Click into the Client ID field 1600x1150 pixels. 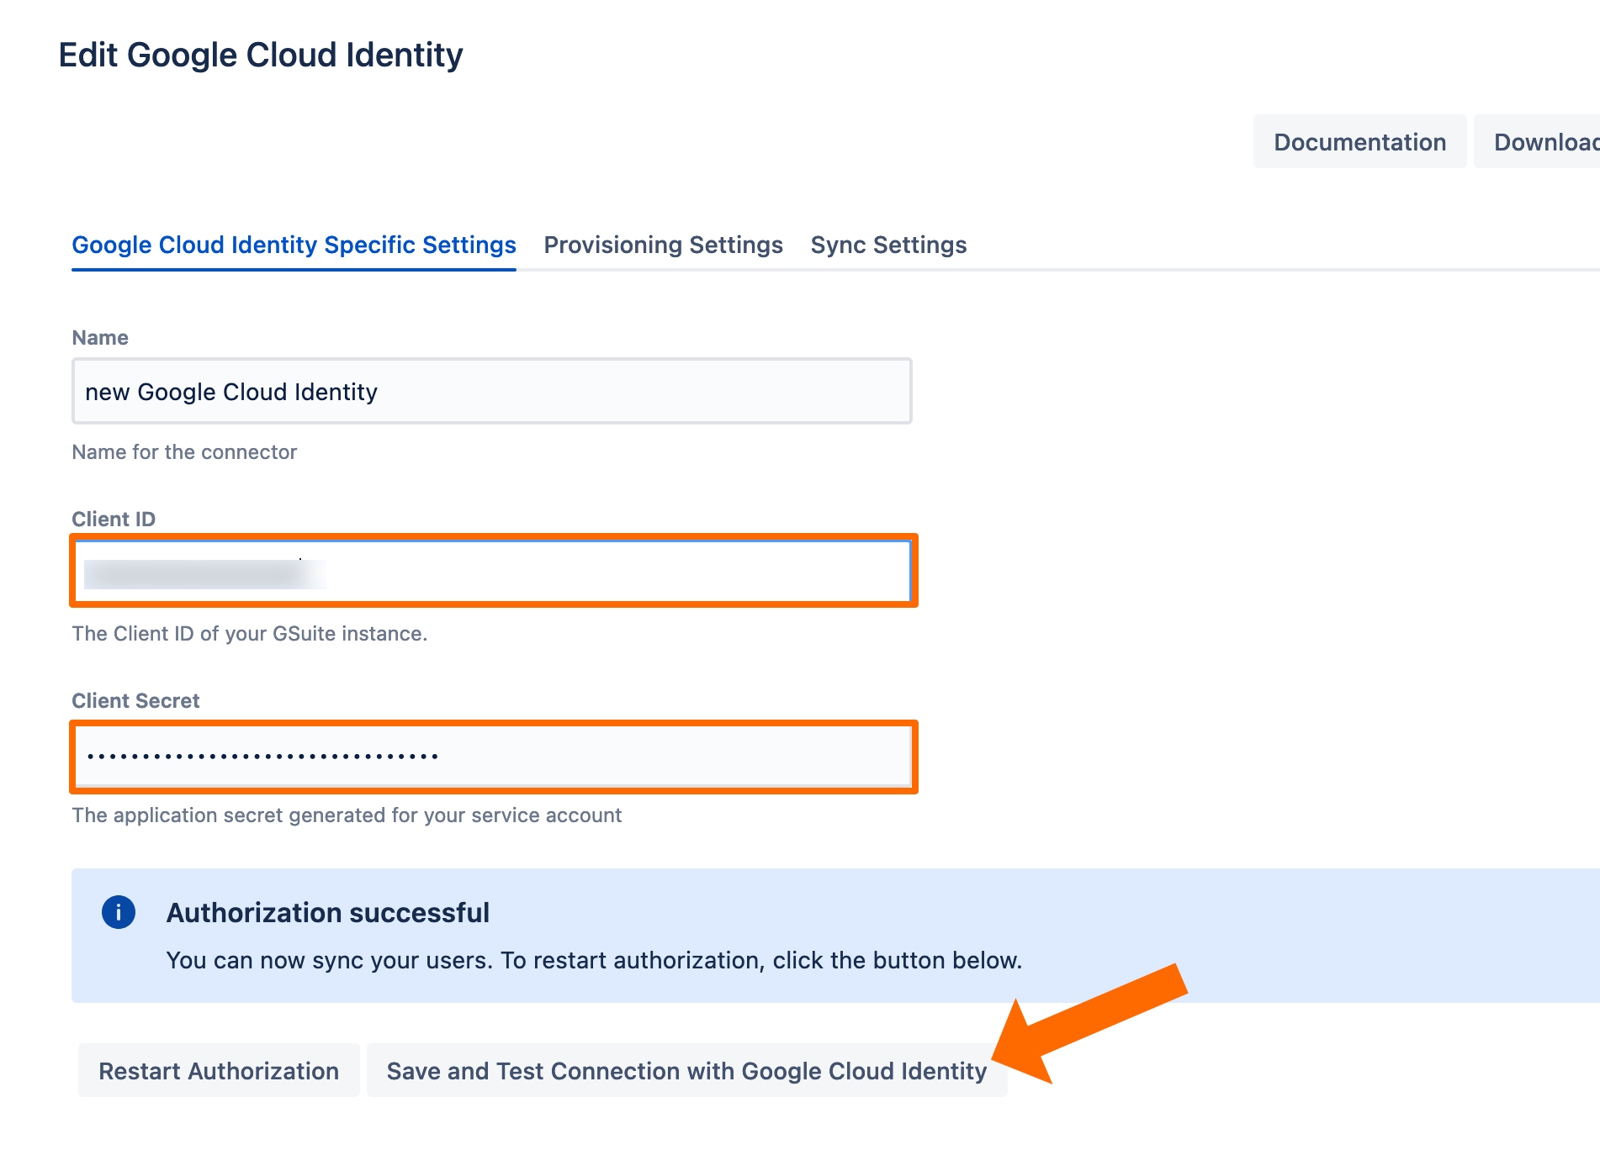(493, 572)
